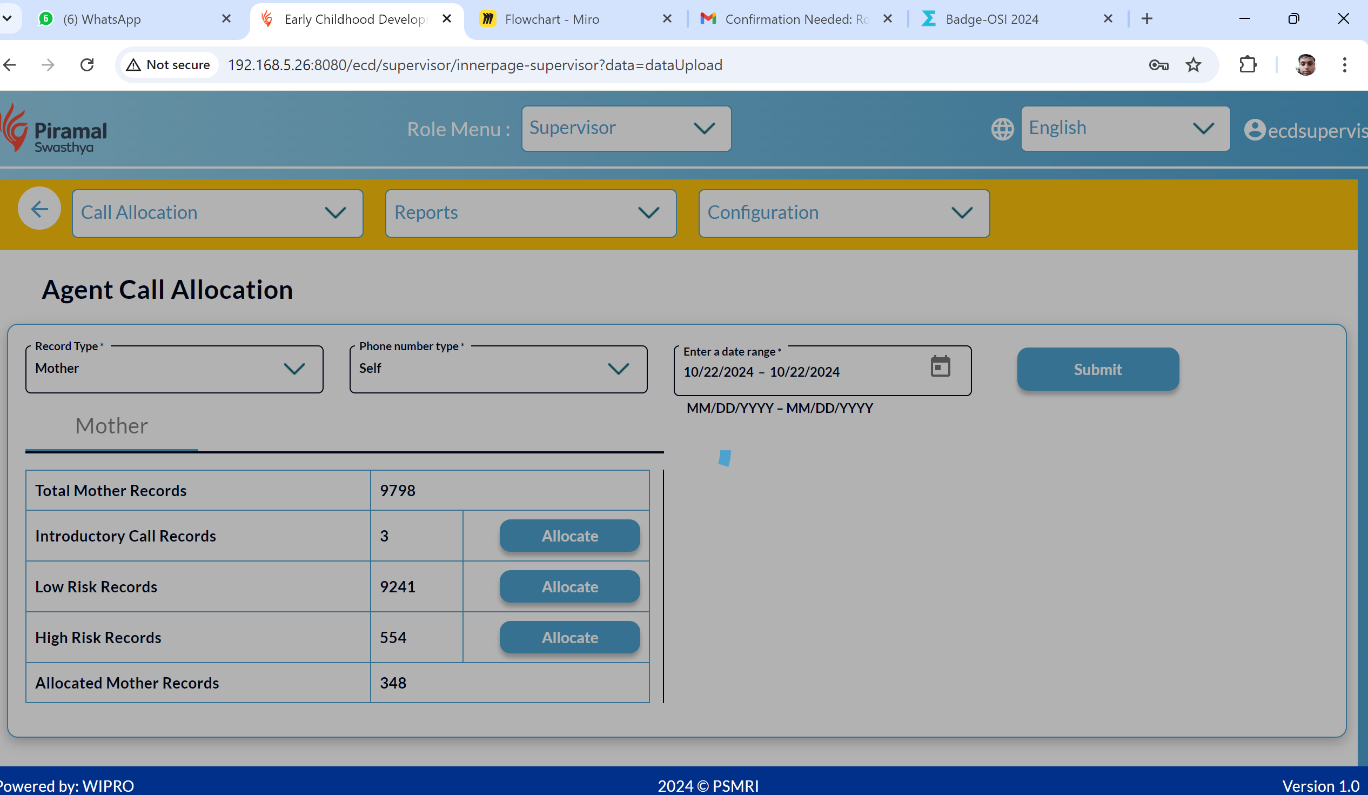The width and height of the screenshot is (1368, 795).
Task: Open the Reports dropdown menu
Action: tap(531, 213)
